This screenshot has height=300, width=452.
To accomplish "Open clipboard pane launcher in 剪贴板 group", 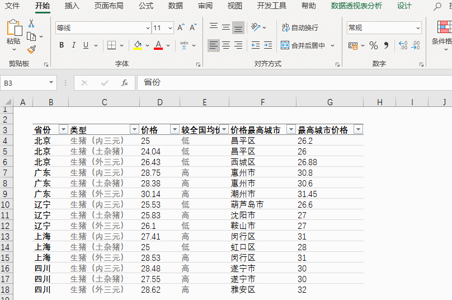I will 46,64.
